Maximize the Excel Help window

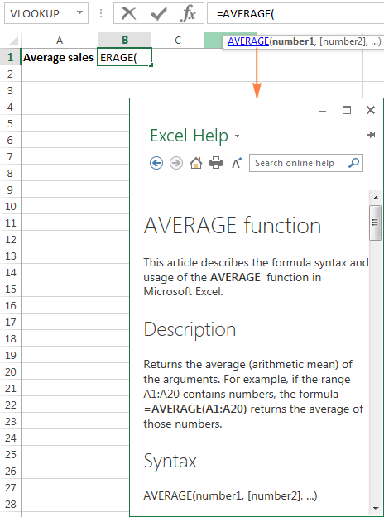[347, 110]
